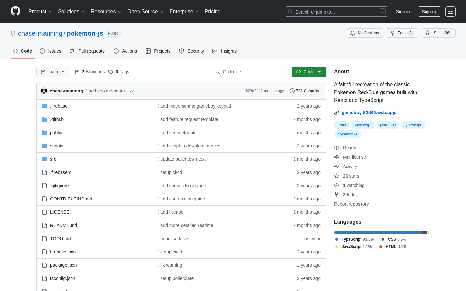Open the chase-manning owner link

click(x=40, y=33)
